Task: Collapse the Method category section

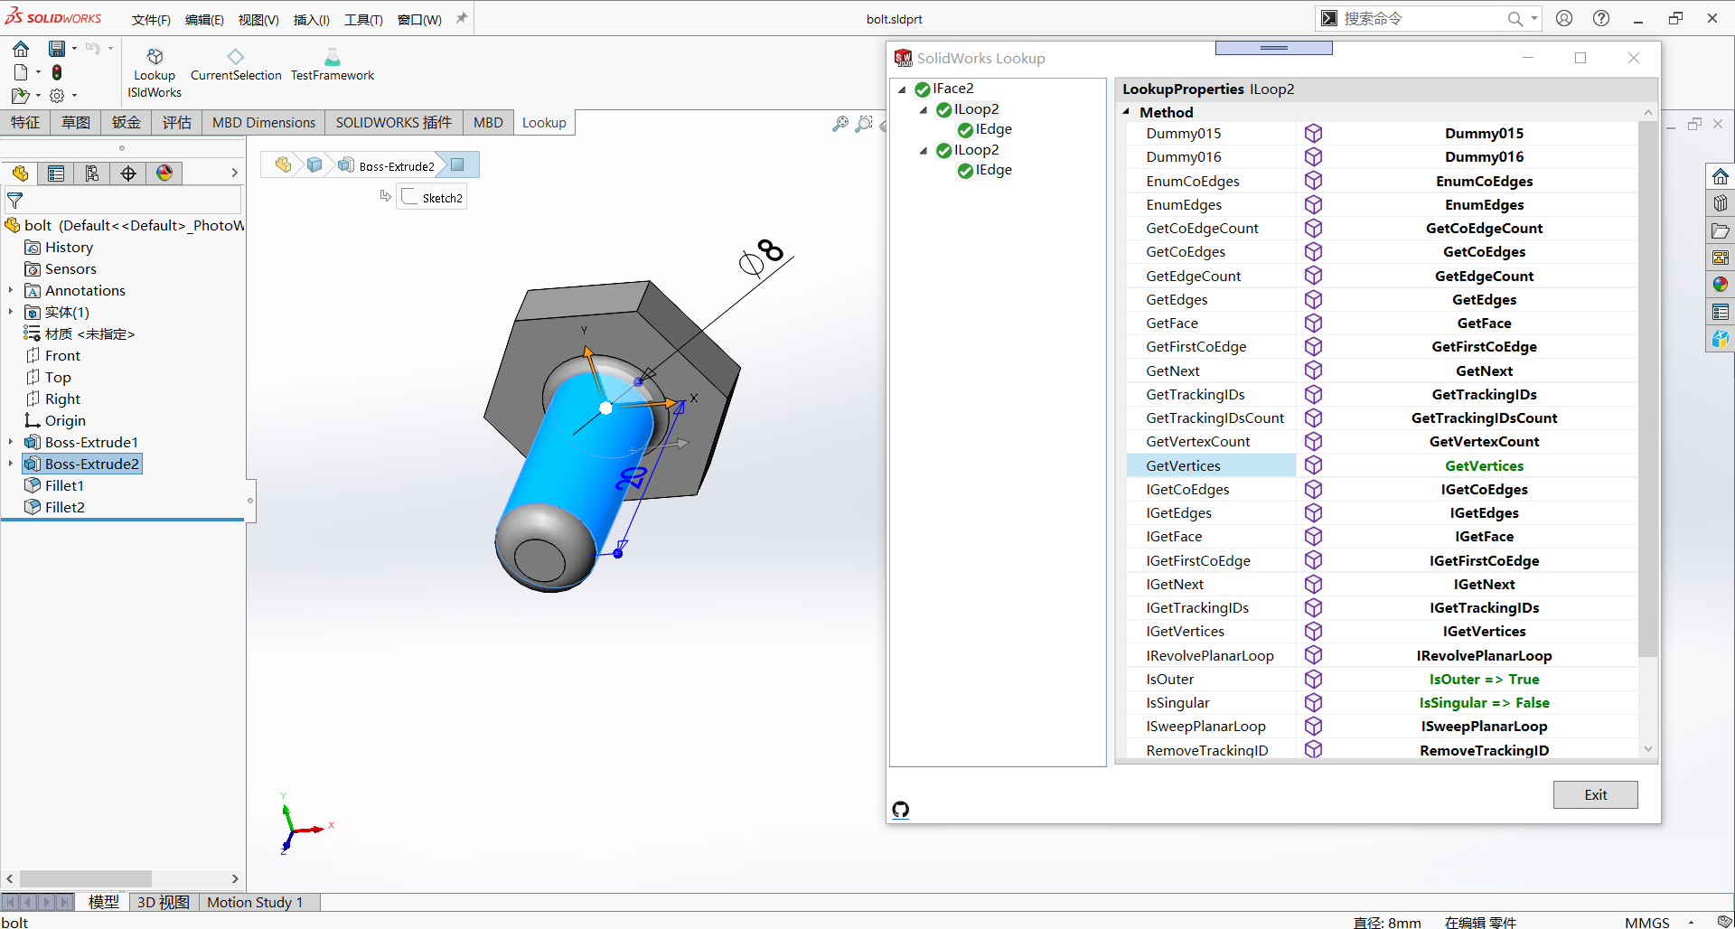Action: (x=1127, y=112)
